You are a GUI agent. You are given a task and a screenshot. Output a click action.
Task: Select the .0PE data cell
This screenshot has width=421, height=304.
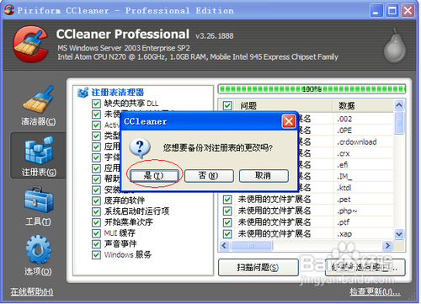click(x=364, y=131)
